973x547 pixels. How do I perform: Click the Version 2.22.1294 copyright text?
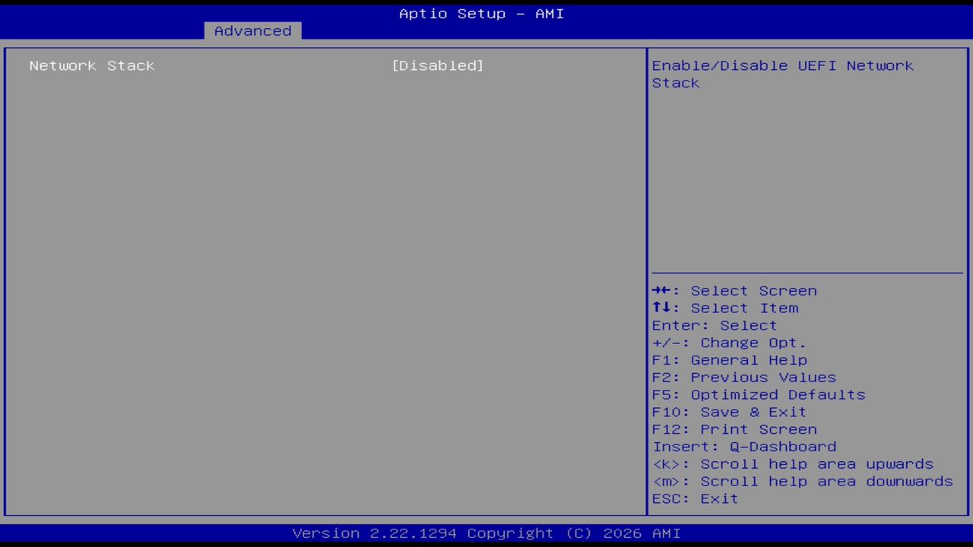(481, 533)
